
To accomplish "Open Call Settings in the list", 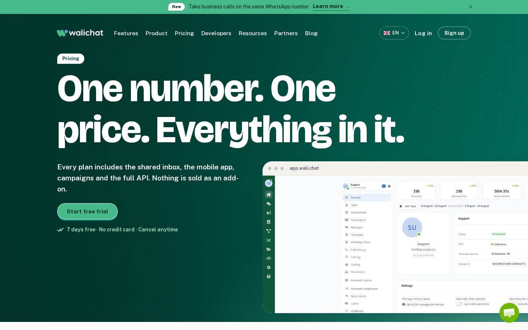I will [x=367, y=250].
